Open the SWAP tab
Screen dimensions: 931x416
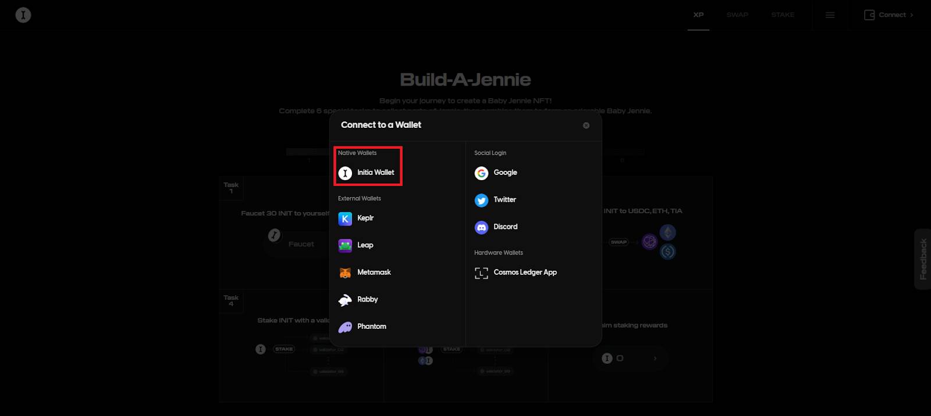click(737, 15)
